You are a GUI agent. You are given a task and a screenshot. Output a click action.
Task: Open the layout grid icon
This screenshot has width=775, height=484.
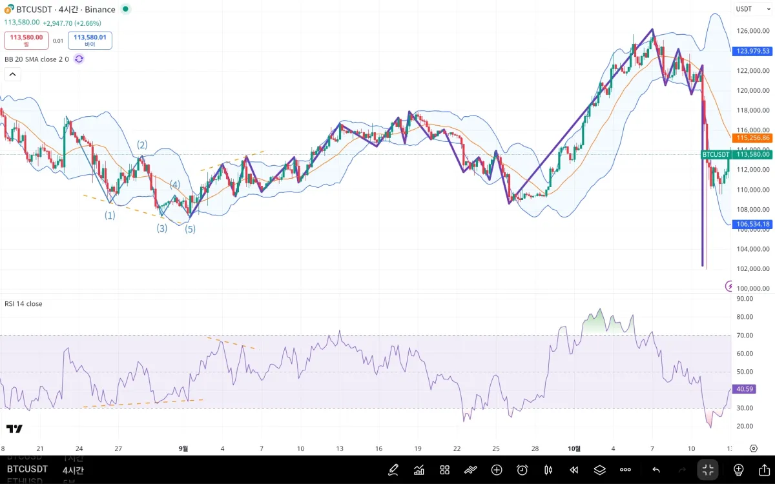point(444,470)
